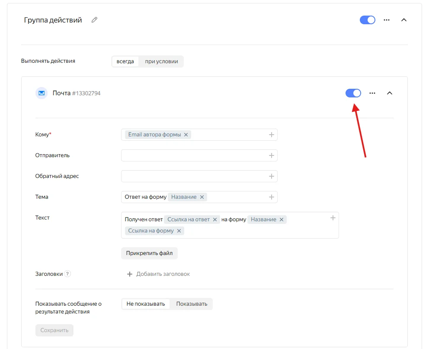Screen dimensions: 429x349
Task: Remove the 'Ссылка на ответ' tag
Action: coord(214,220)
